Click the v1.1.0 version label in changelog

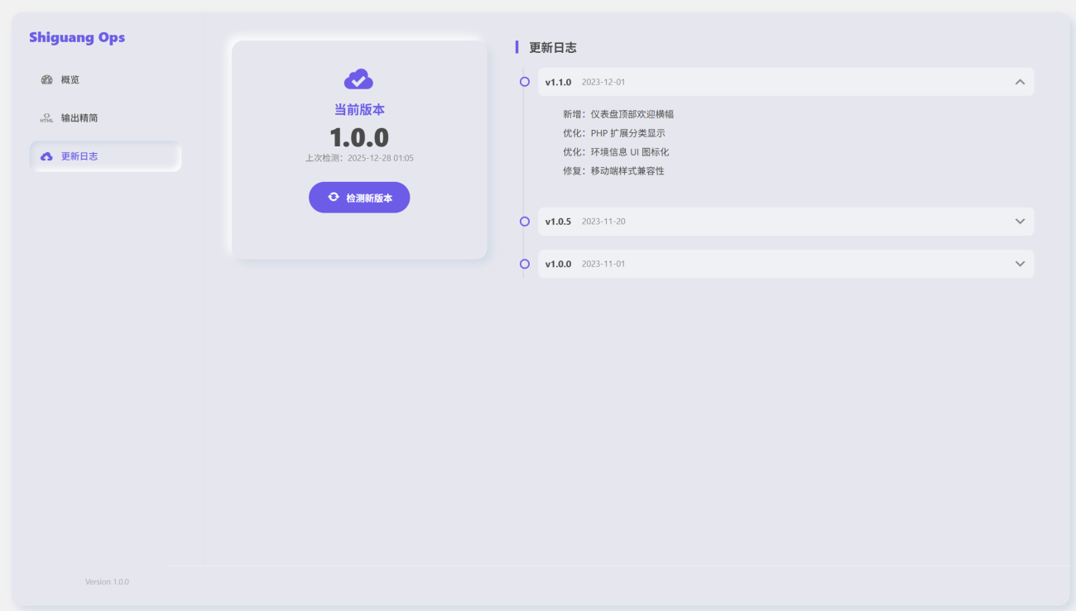pos(558,83)
